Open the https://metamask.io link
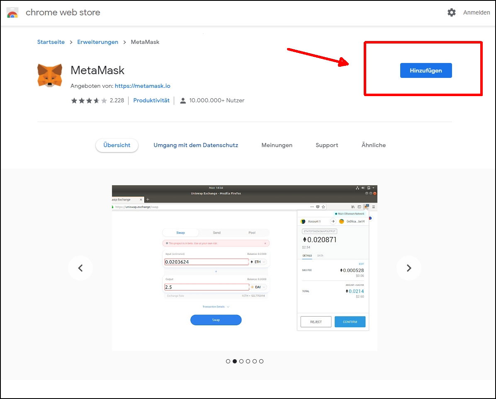 [x=142, y=86]
